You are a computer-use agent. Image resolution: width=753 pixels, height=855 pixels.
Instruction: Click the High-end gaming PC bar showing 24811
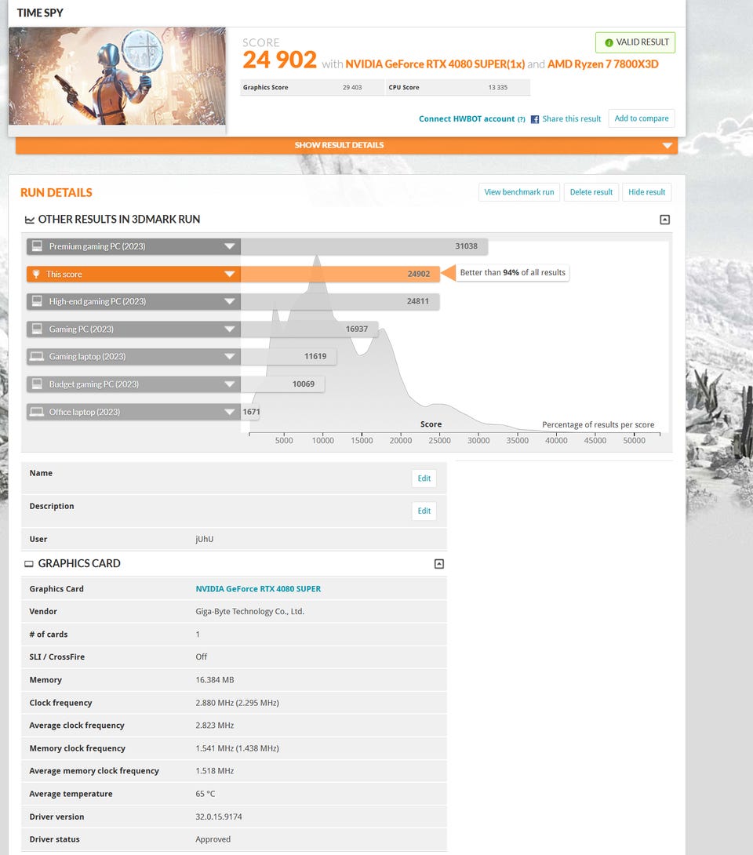(340, 301)
